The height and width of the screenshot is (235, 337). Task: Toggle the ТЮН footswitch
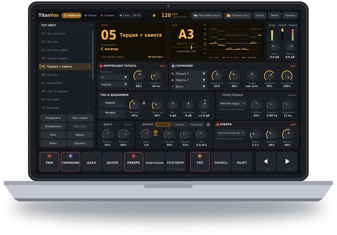(x=49, y=162)
